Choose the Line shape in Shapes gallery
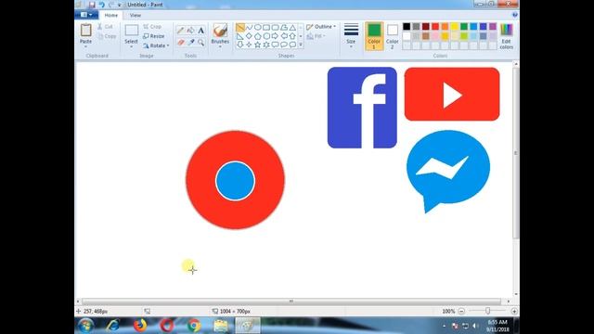 [240, 28]
